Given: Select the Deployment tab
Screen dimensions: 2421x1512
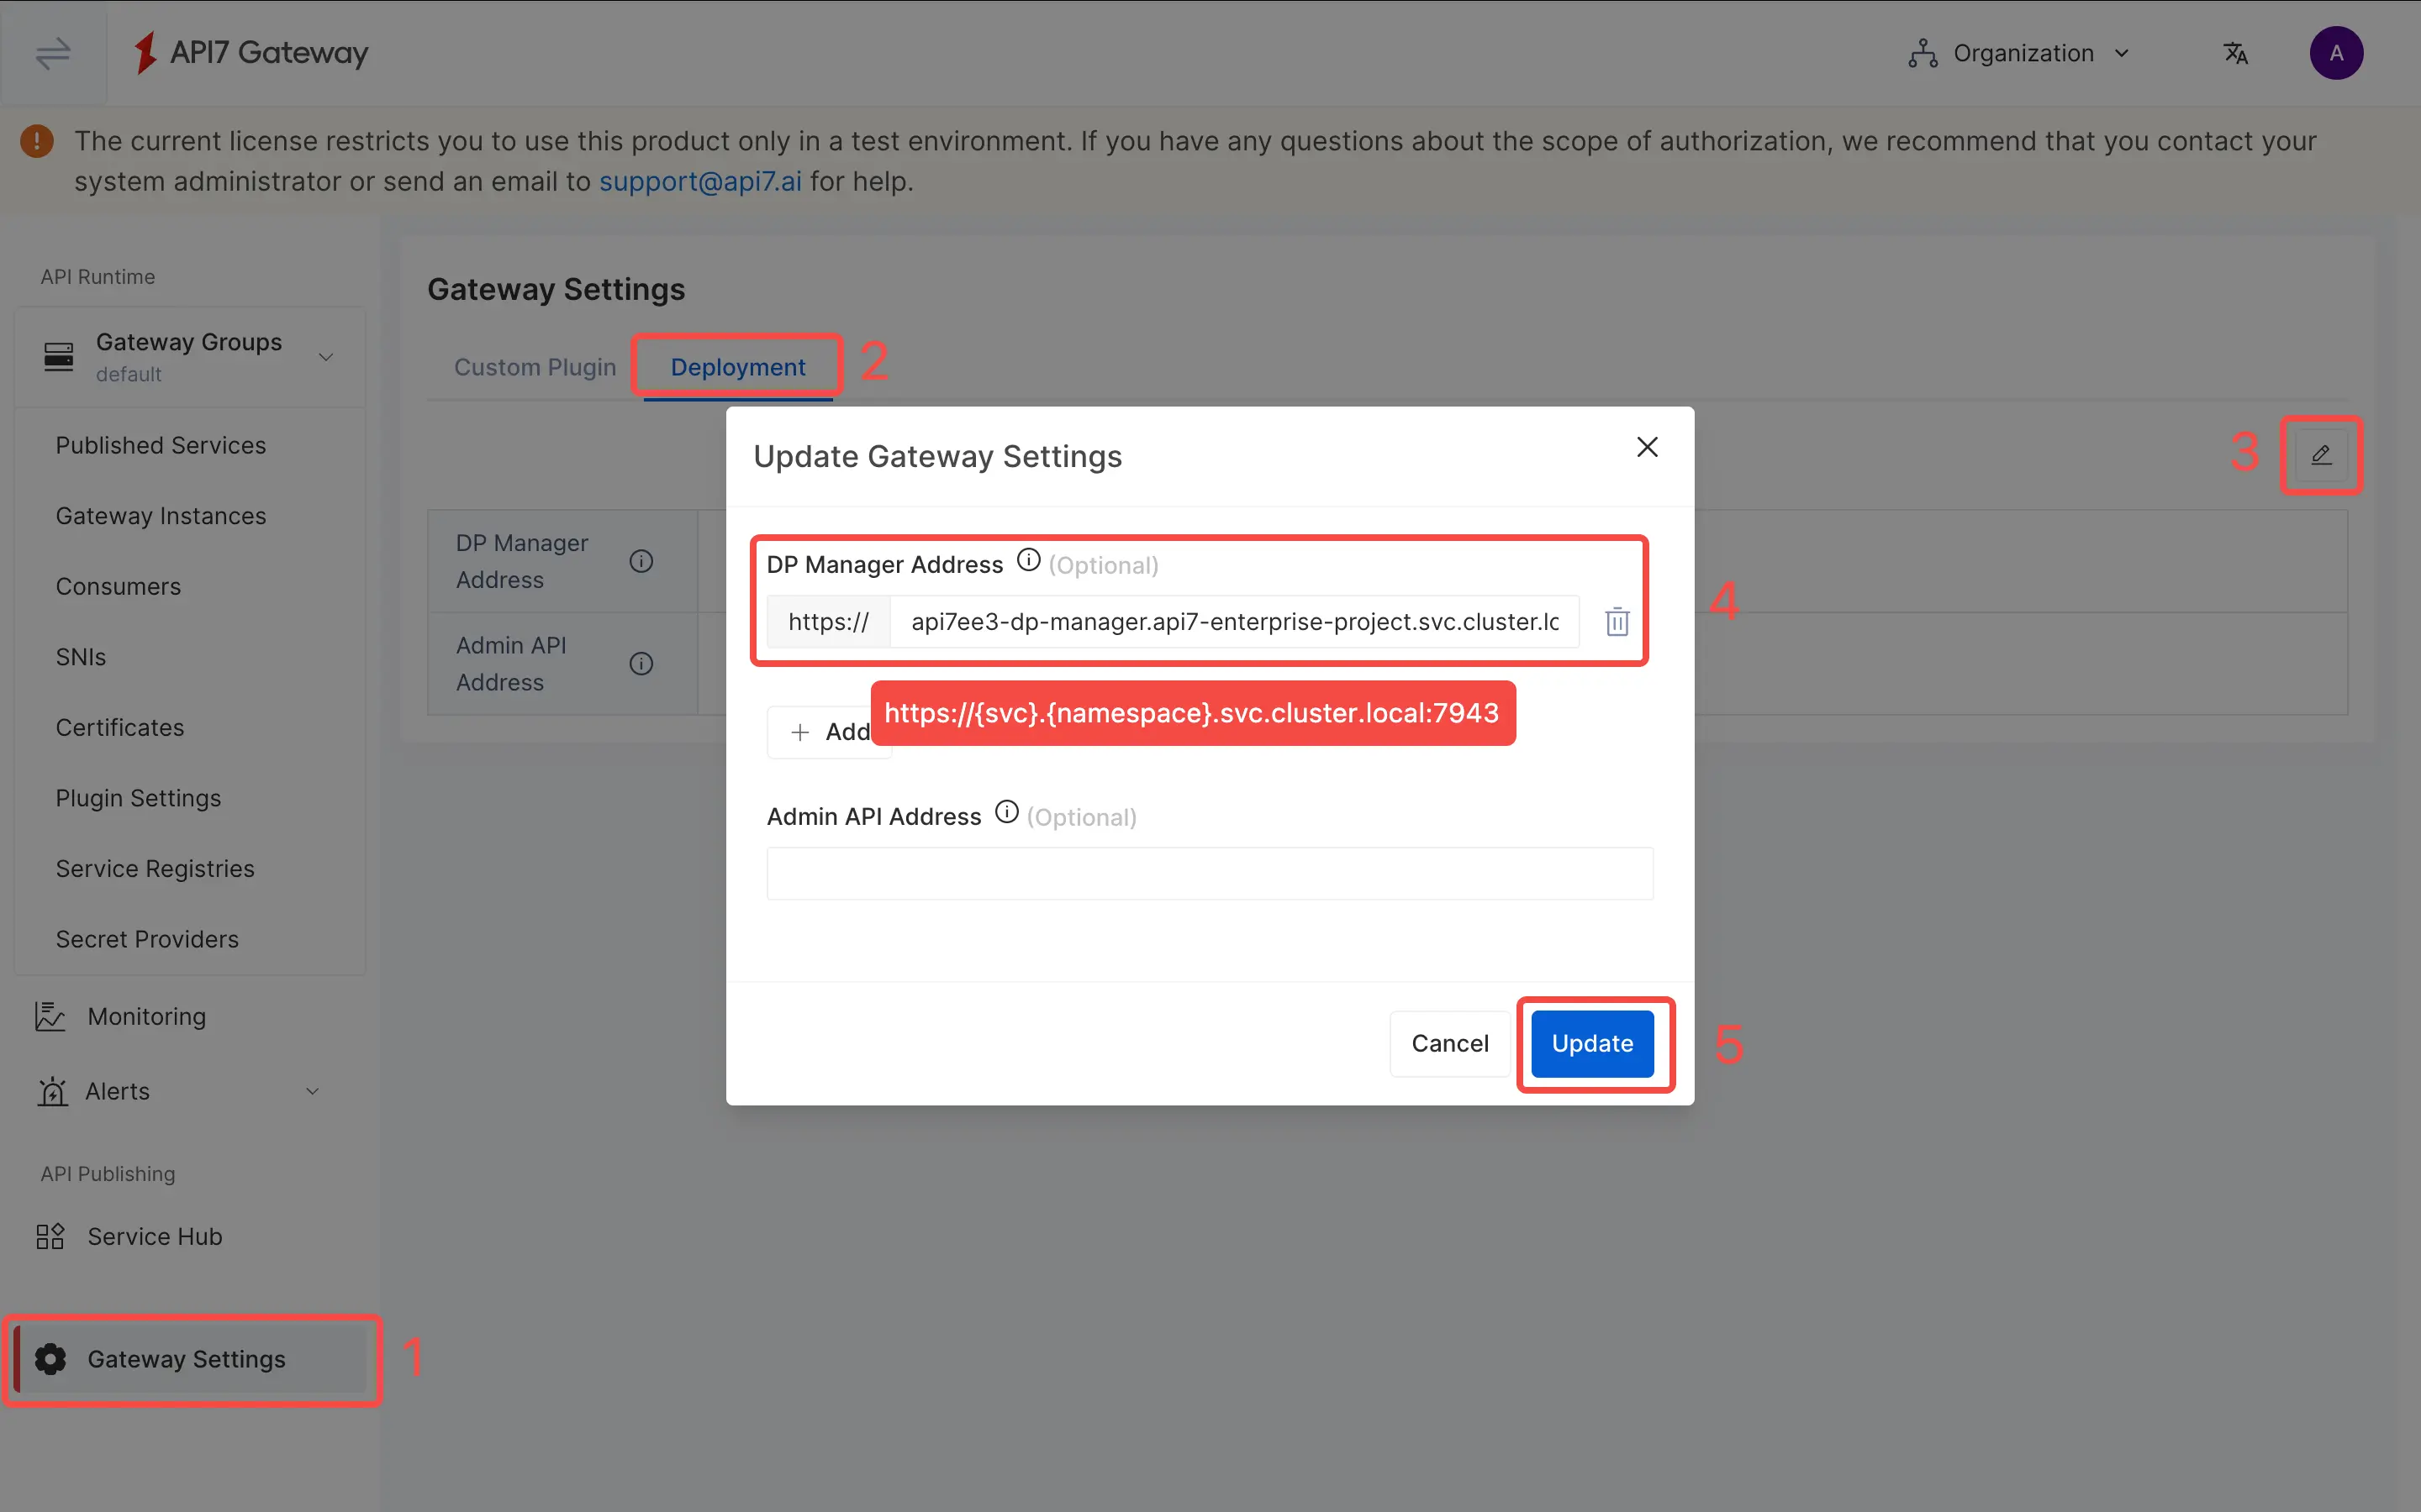Looking at the screenshot, I should click(737, 366).
